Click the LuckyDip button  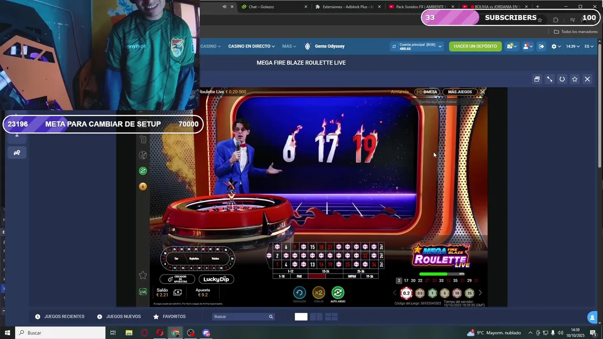[x=216, y=279]
